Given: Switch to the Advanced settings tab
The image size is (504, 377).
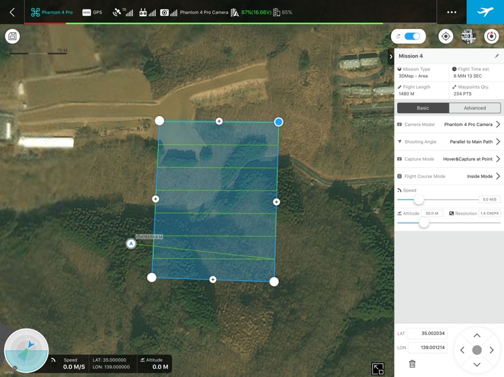Looking at the screenshot, I should click(x=474, y=108).
